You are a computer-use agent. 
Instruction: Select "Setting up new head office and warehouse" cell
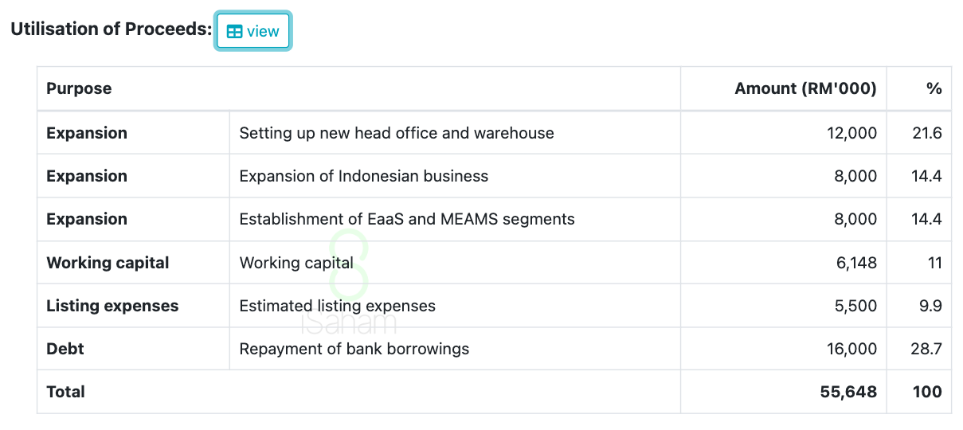tap(397, 133)
